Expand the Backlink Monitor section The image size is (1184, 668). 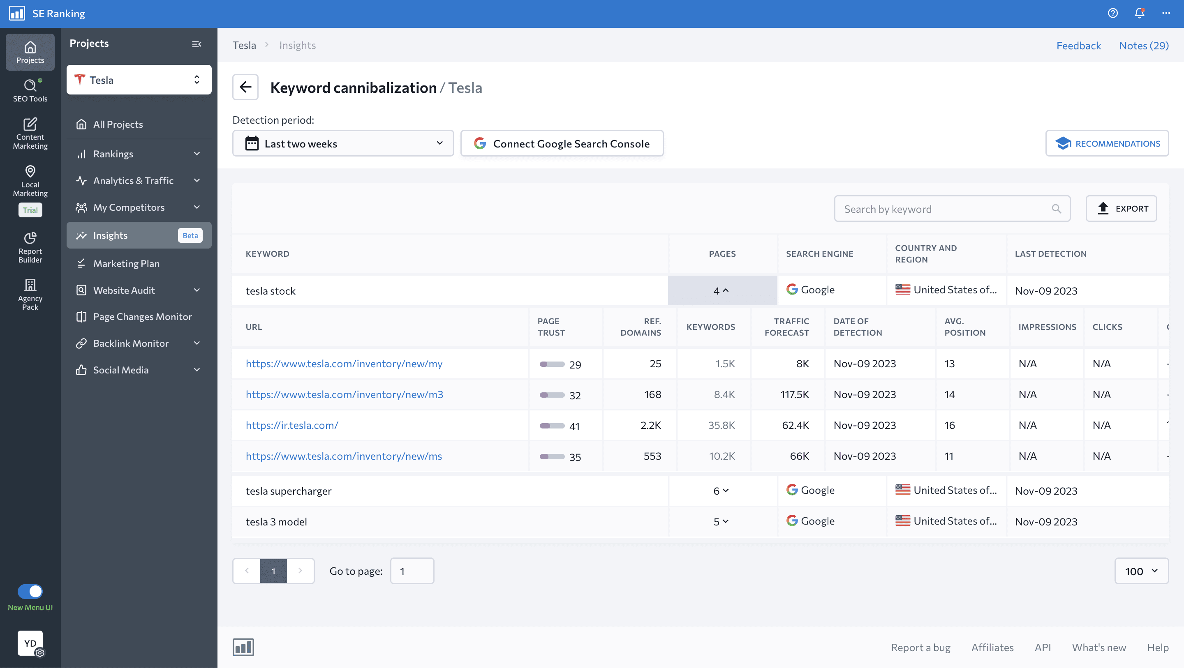tap(139, 343)
